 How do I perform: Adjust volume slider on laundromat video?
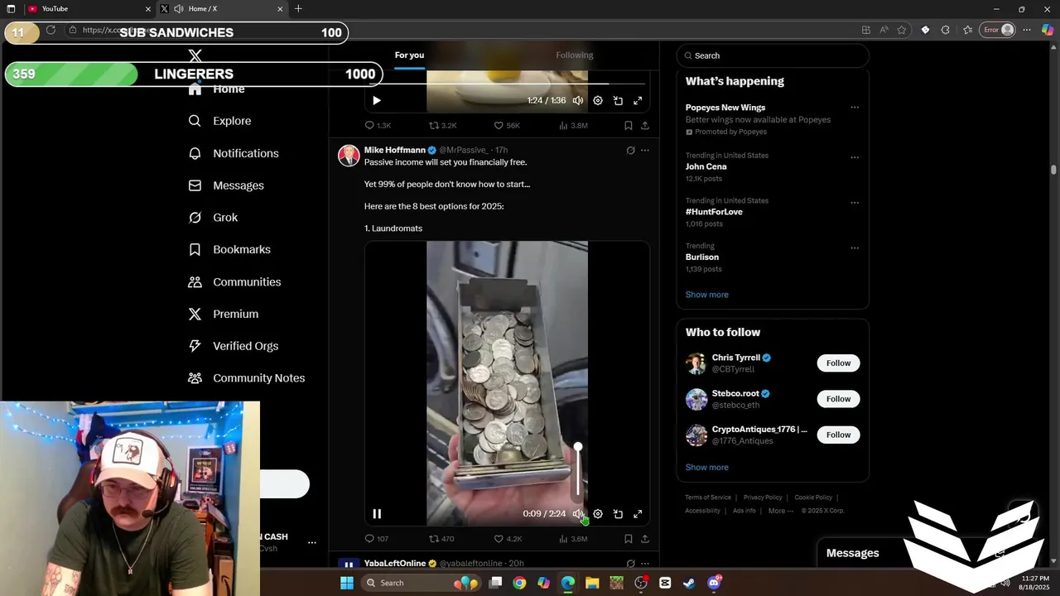pos(578,470)
